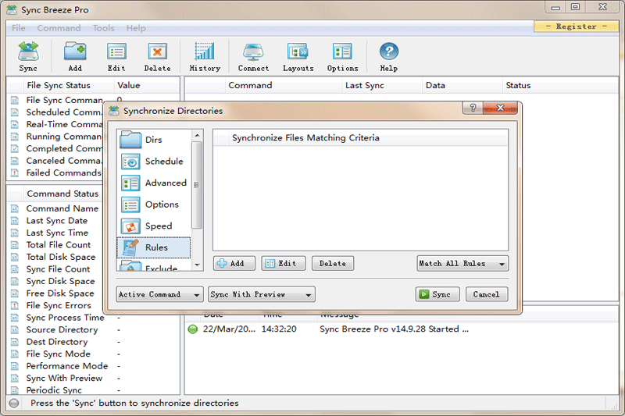Image resolution: width=625 pixels, height=416 pixels.
Task: Select the Rules page in dialog sidebar
Action: tap(154, 247)
